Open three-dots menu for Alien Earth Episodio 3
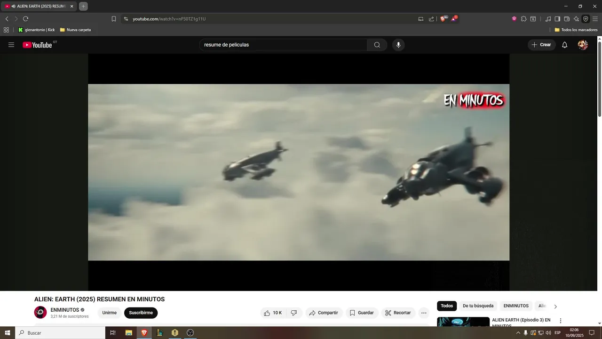 [560, 321]
